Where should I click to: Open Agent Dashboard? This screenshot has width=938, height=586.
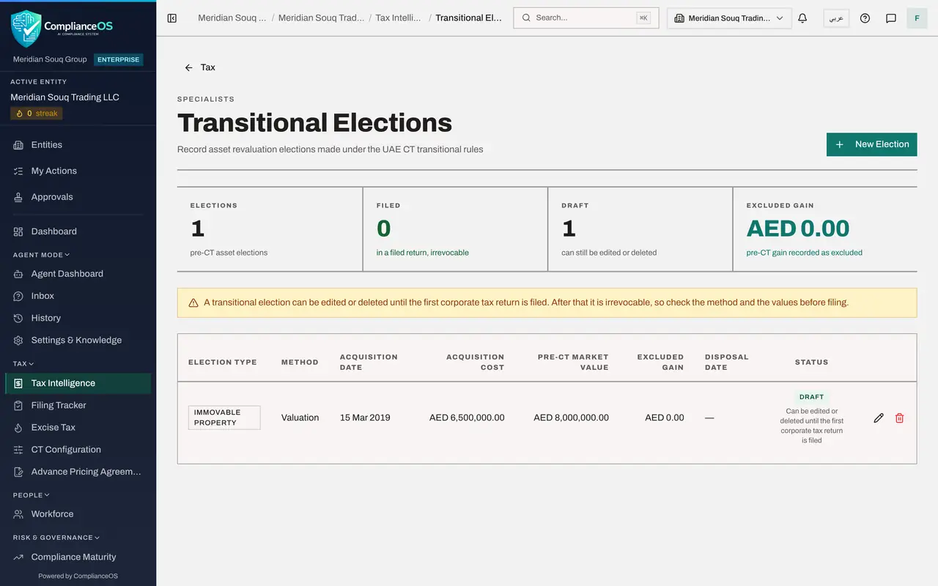[78, 274]
